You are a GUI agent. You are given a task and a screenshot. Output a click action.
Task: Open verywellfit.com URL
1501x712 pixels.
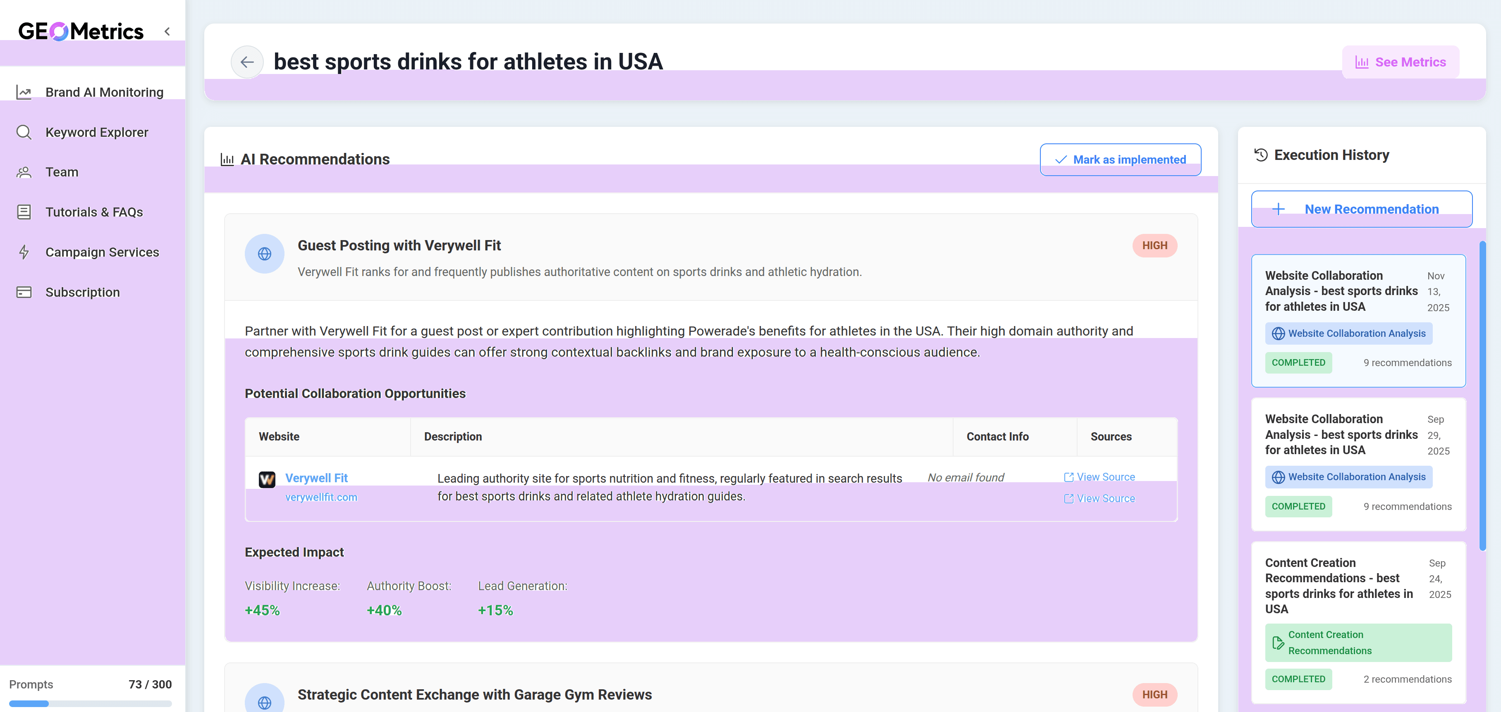coord(321,497)
